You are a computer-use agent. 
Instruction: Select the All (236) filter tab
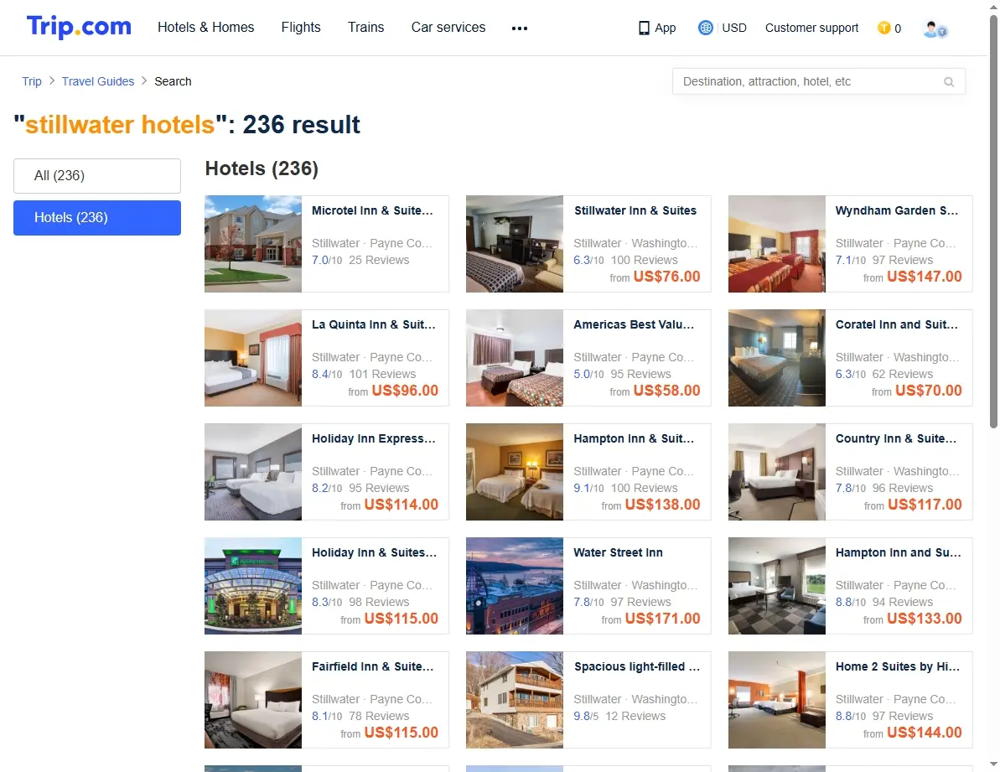click(97, 176)
